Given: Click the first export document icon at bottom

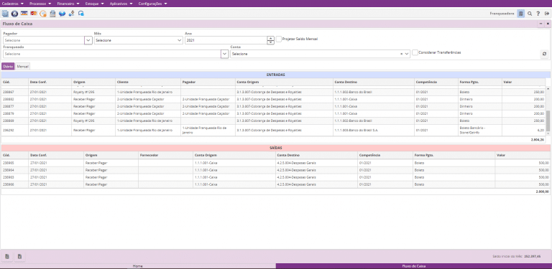Looking at the screenshot, I should pos(7,256).
